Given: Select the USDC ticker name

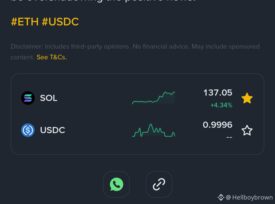Looking at the screenshot, I should coord(53,130).
